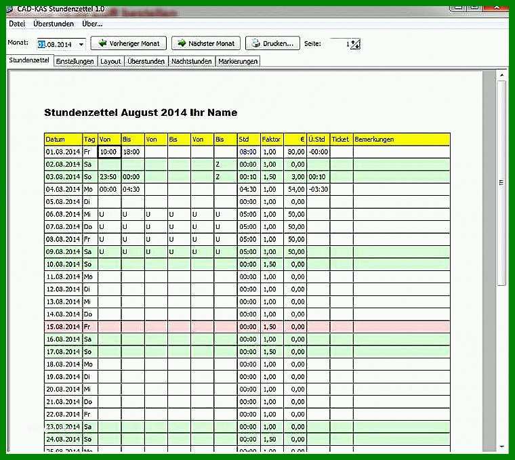
Task: Go to Nächster Monat
Action: coord(206,43)
